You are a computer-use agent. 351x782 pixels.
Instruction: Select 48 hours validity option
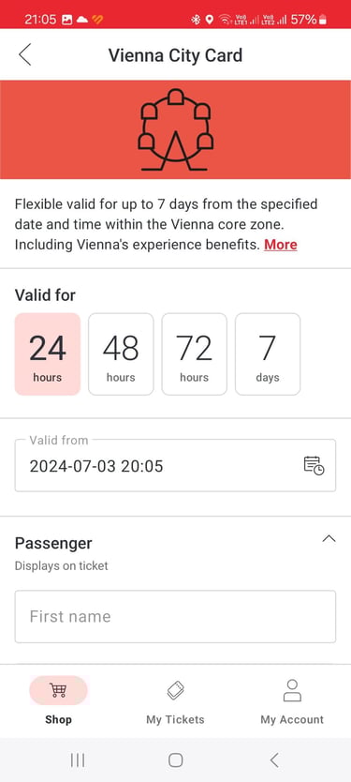pyautogui.click(x=121, y=354)
